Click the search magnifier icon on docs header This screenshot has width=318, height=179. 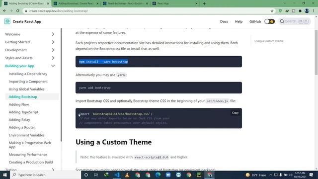point(282,21)
